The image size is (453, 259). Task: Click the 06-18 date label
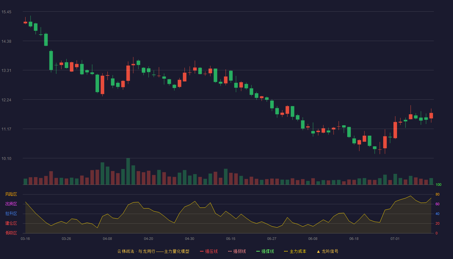point(354,239)
